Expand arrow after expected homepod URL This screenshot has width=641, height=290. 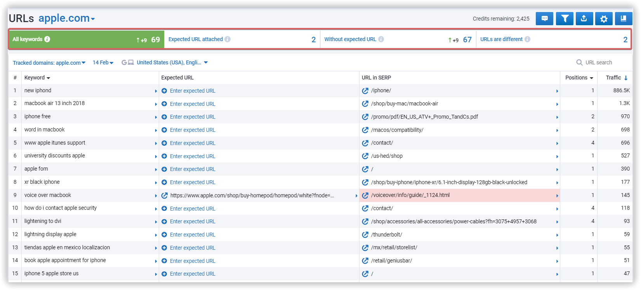pos(356,196)
